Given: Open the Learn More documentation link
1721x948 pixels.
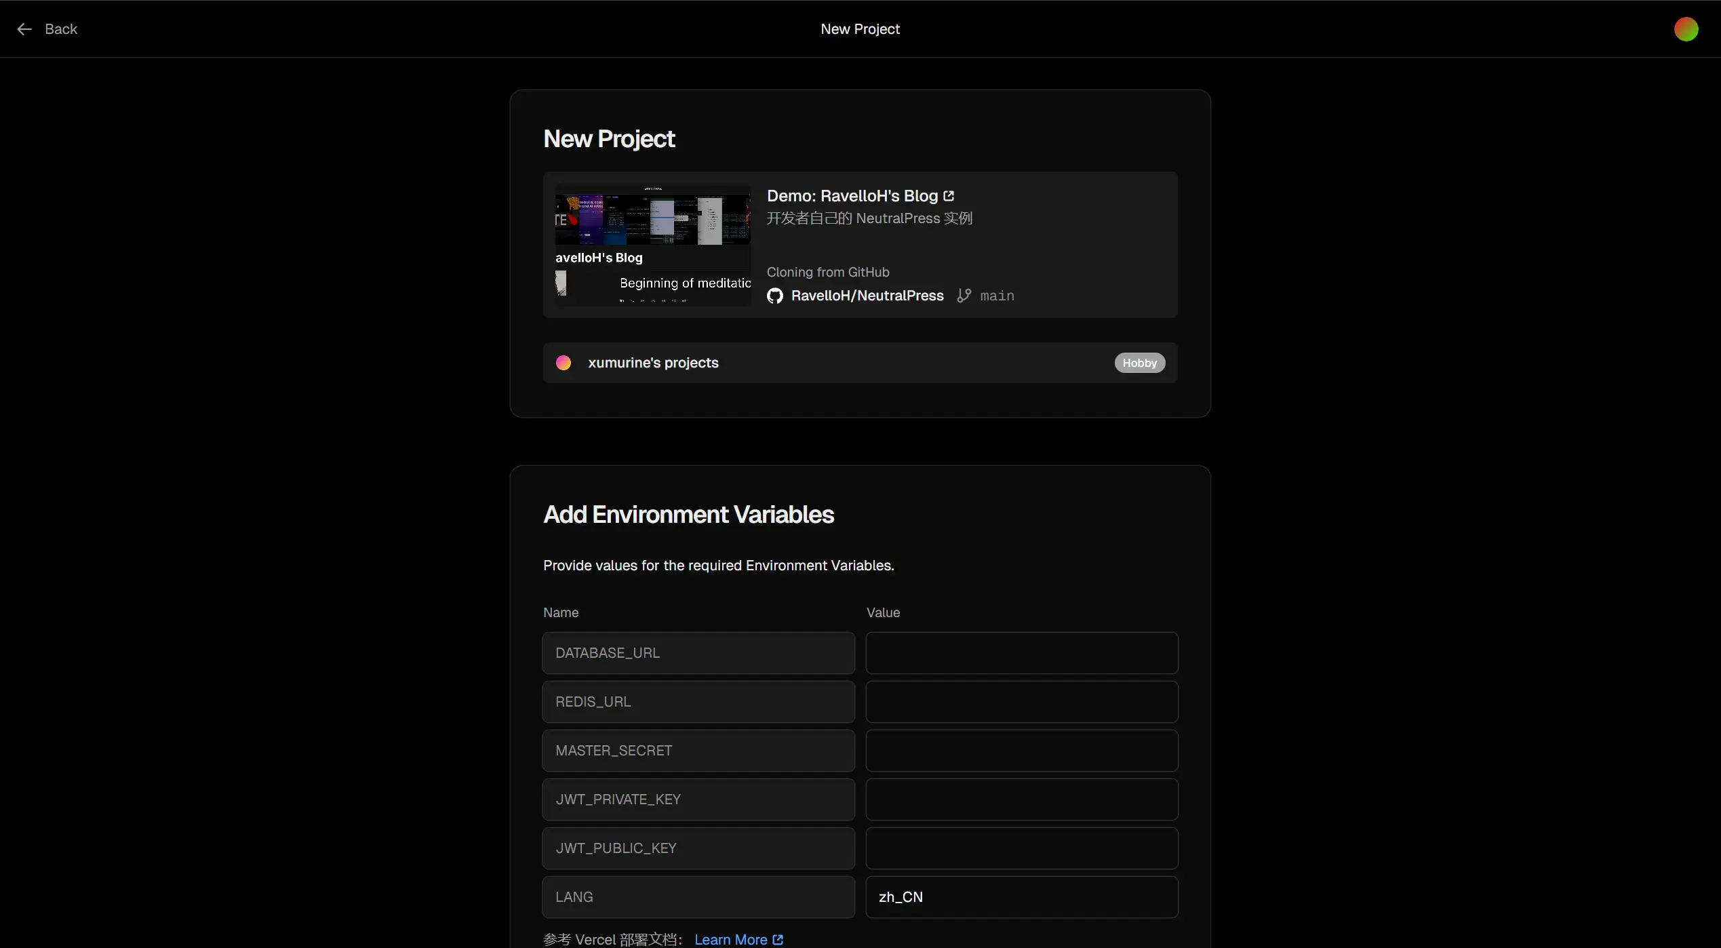Looking at the screenshot, I should coord(730,940).
